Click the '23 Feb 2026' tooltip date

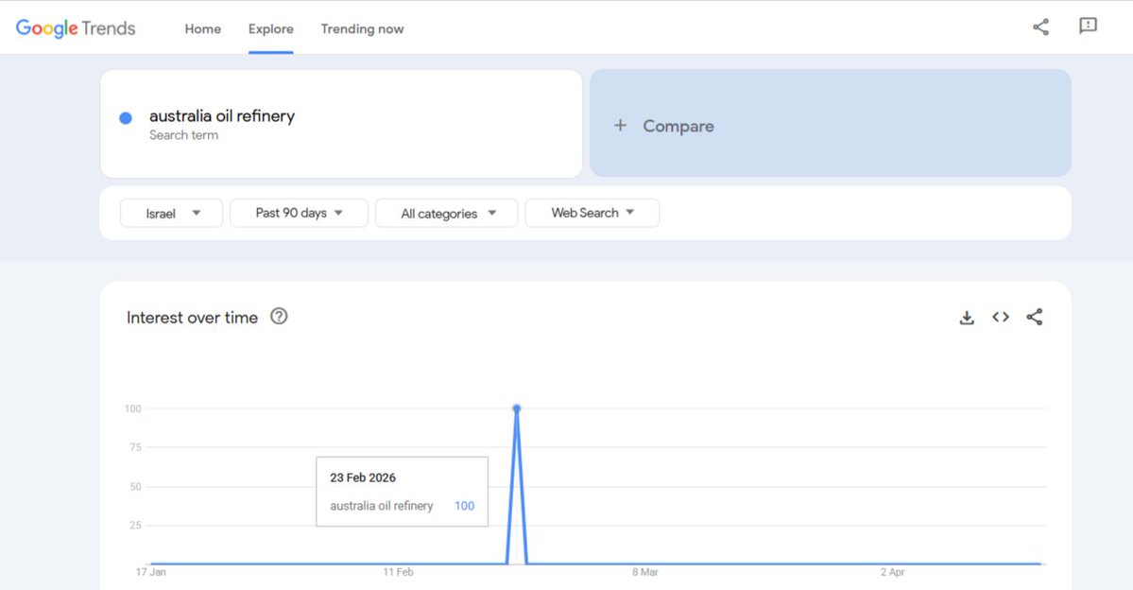(363, 477)
